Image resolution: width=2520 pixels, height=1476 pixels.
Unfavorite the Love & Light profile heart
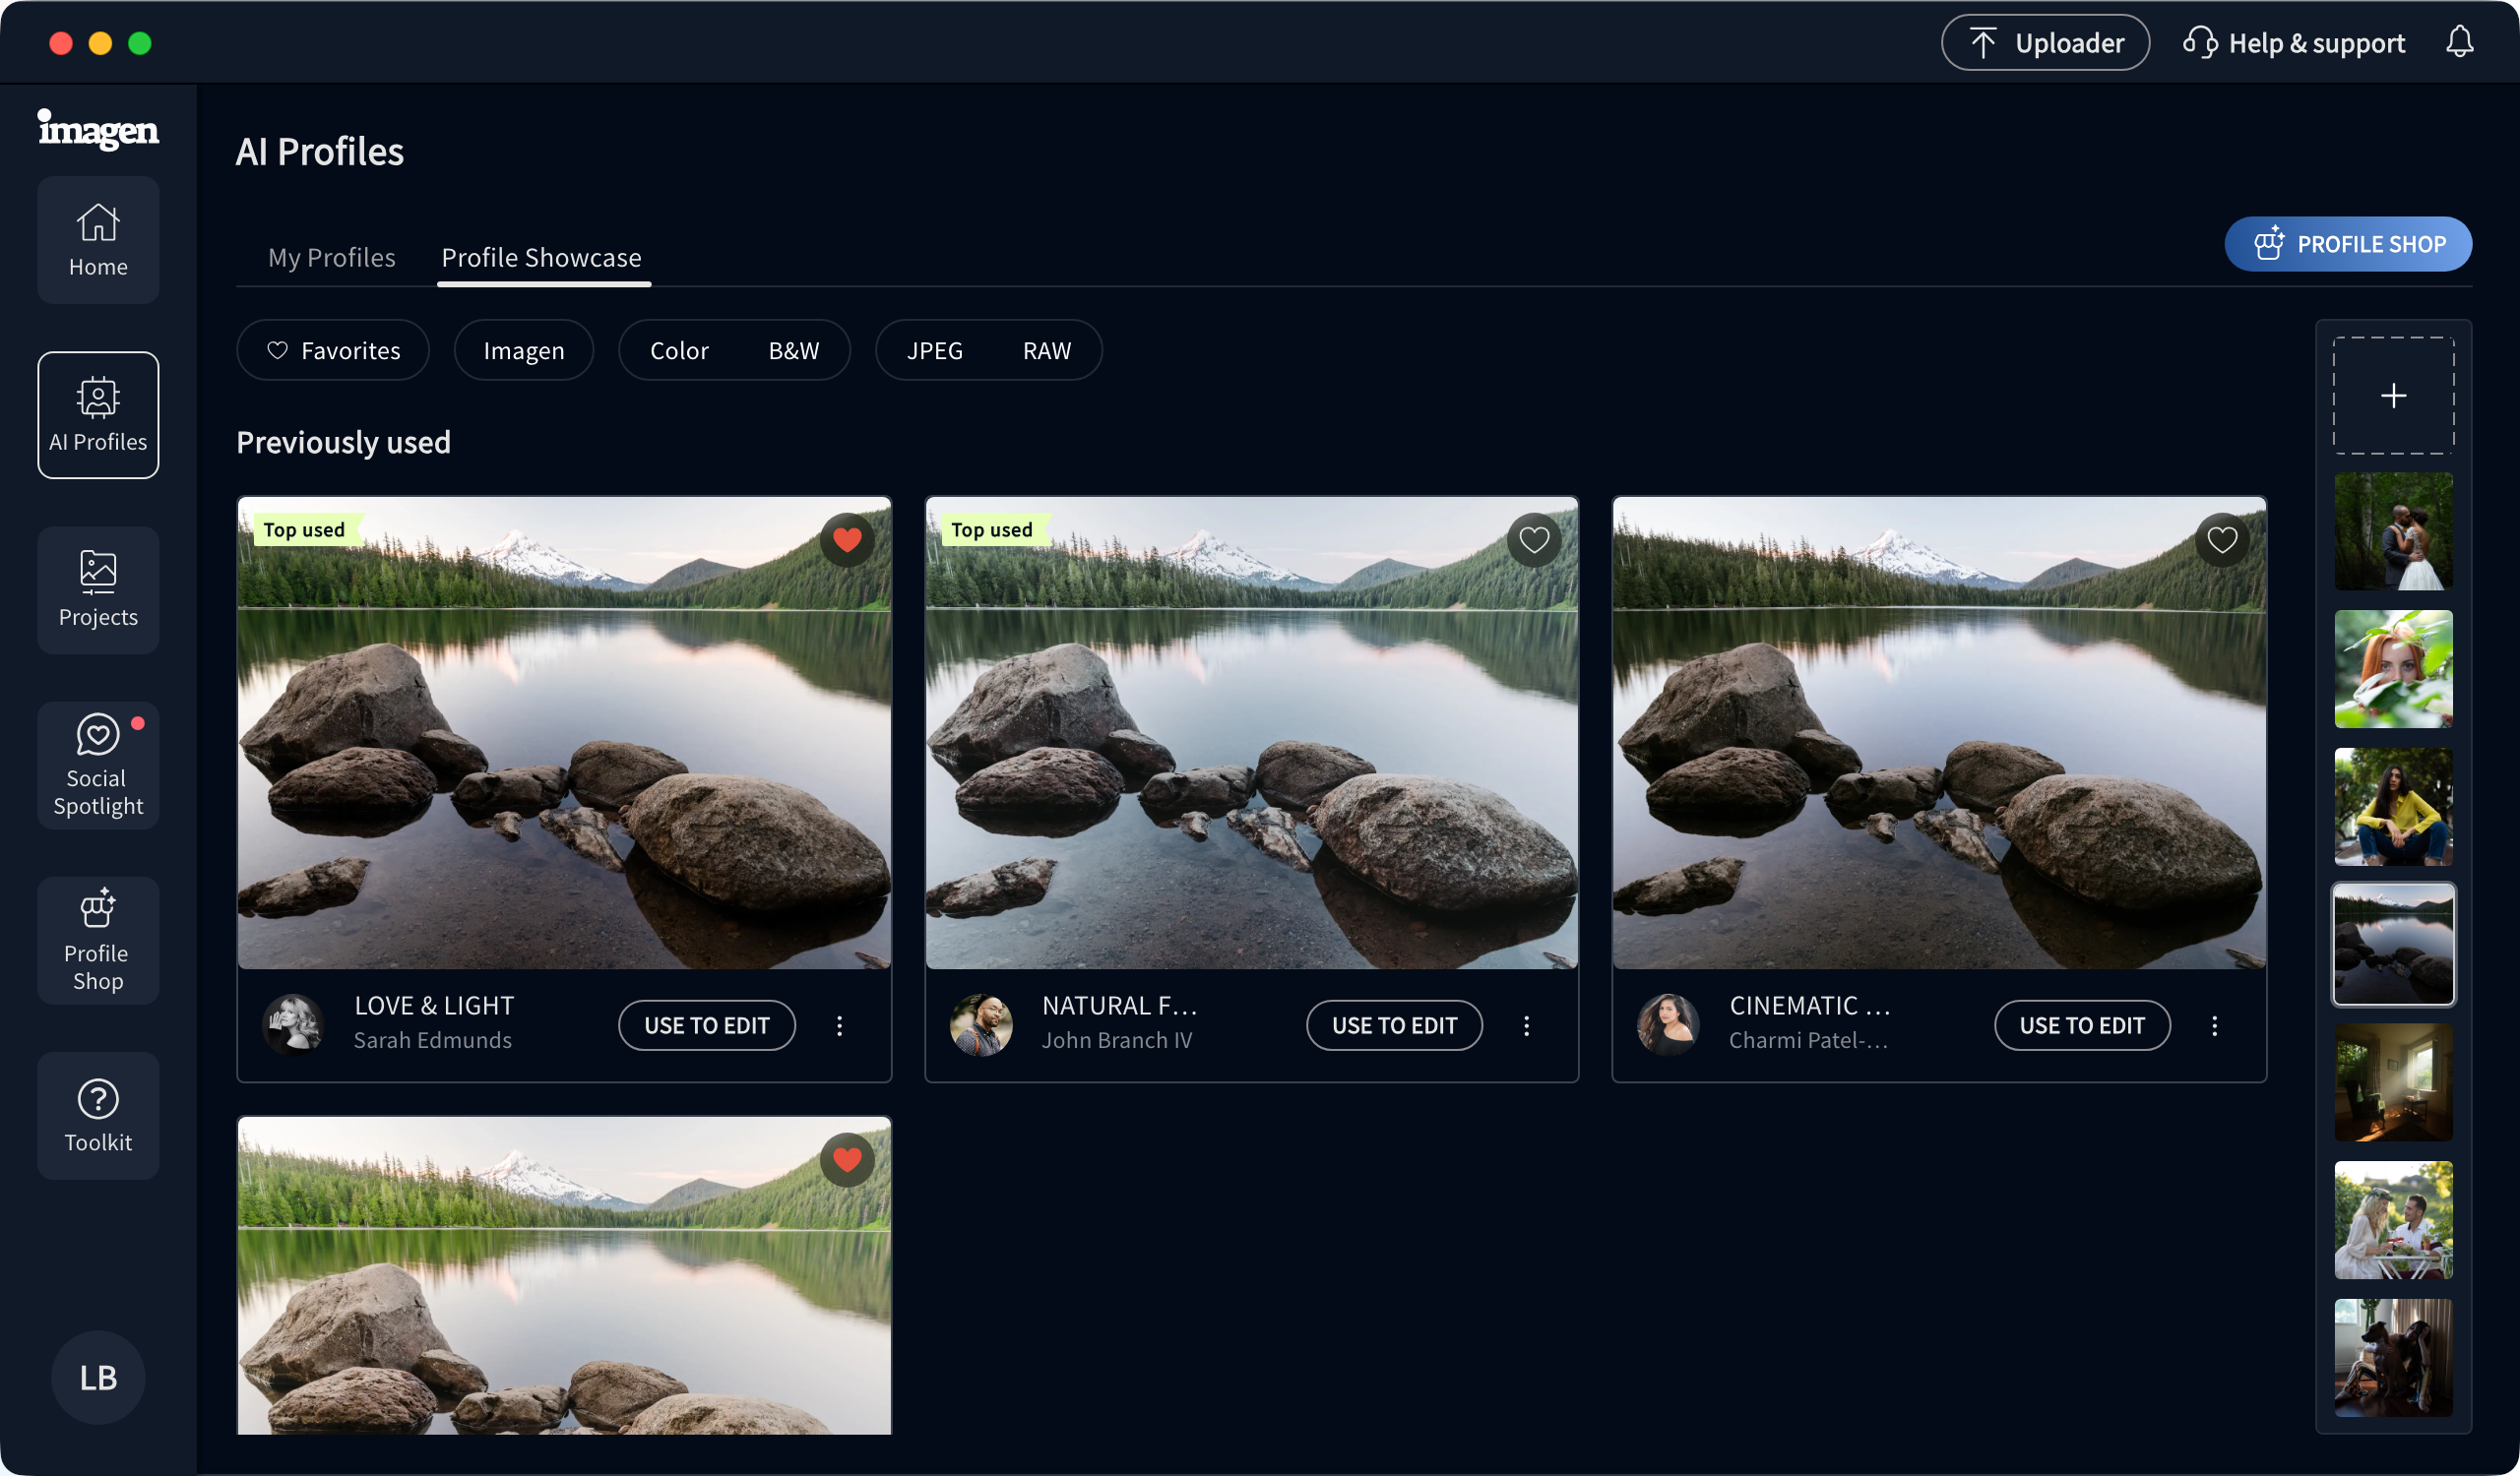click(847, 539)
